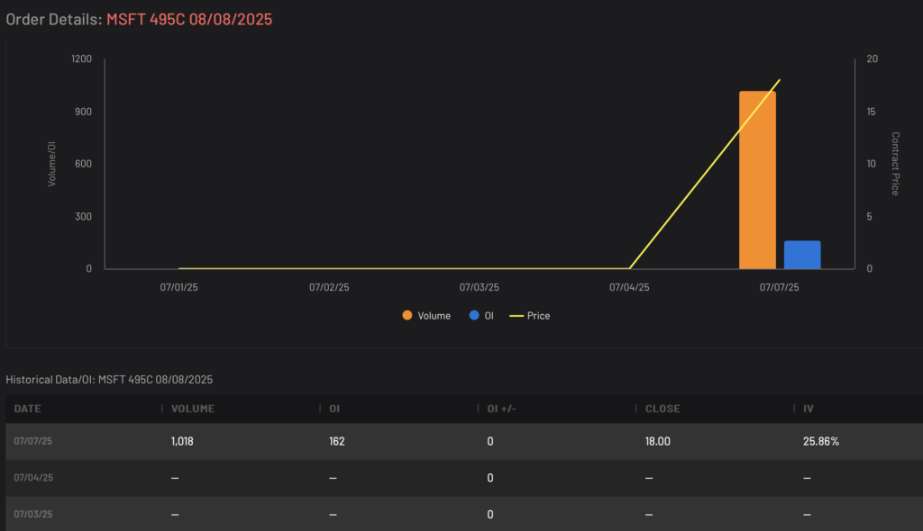The image size is (923, 531).
Task: Click the 1,018 volume value
Action: (182, 441)
